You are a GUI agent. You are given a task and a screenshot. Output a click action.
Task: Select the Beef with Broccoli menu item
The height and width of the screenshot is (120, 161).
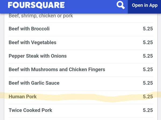81,29
